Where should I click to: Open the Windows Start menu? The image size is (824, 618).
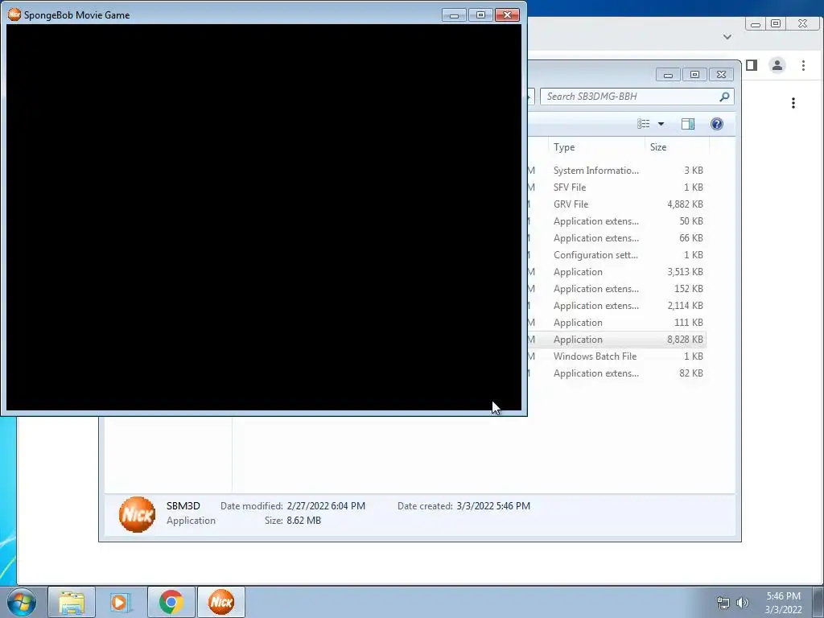coord(22,602)
